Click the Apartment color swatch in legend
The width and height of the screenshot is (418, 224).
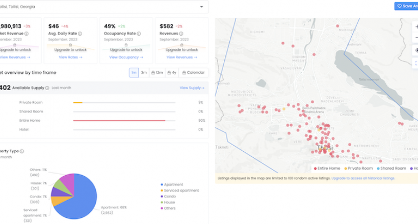pyautogui.click(x=162, y=184)
